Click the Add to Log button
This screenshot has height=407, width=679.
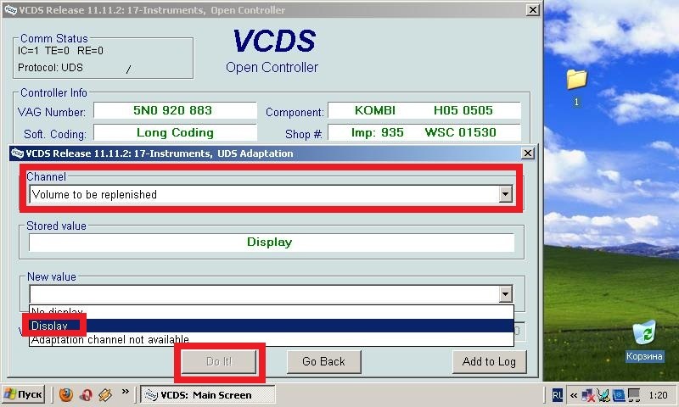click(490, 361)
